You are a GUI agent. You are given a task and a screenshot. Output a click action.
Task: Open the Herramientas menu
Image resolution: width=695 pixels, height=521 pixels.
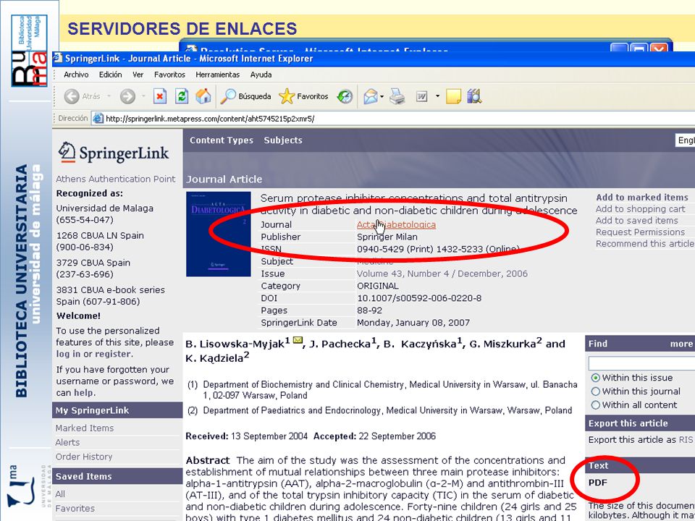[x=218, y=75]
